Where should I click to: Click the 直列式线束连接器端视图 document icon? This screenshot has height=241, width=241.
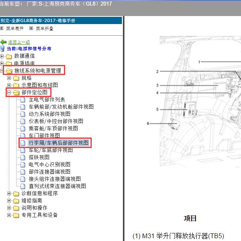(x=23, y=186)
